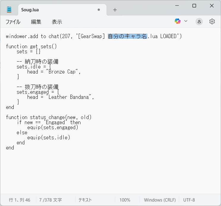Open the 表示 menu

tap(57, 22)
